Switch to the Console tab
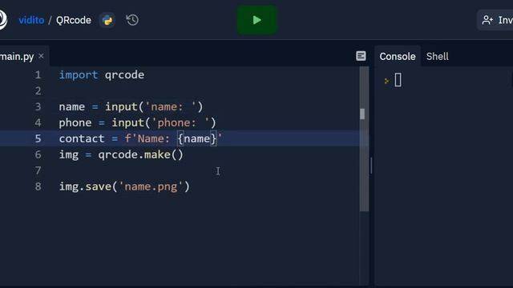The image size is (513, 288). [398, 57]
